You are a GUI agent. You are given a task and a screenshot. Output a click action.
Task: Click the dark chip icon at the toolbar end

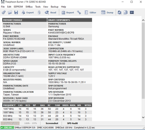pos(132,12)
